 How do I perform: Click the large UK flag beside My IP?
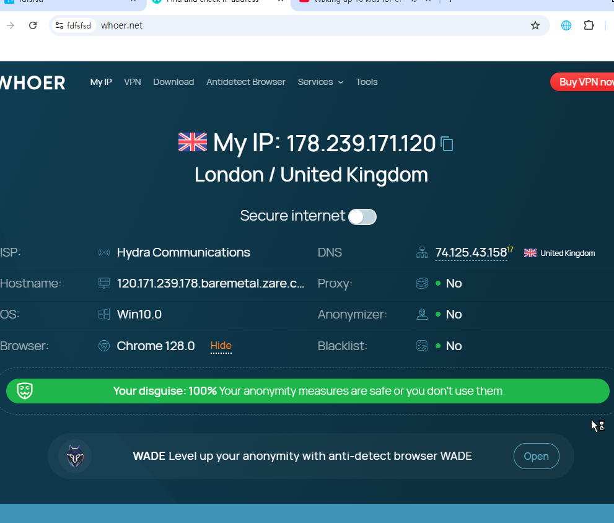193,142
